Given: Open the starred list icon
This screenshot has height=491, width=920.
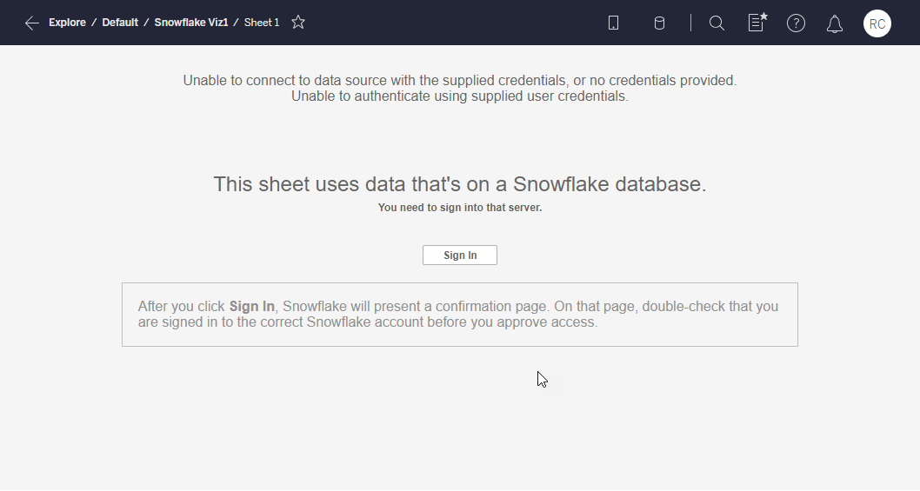Looking at the screenshot, I should coord(758,23).
